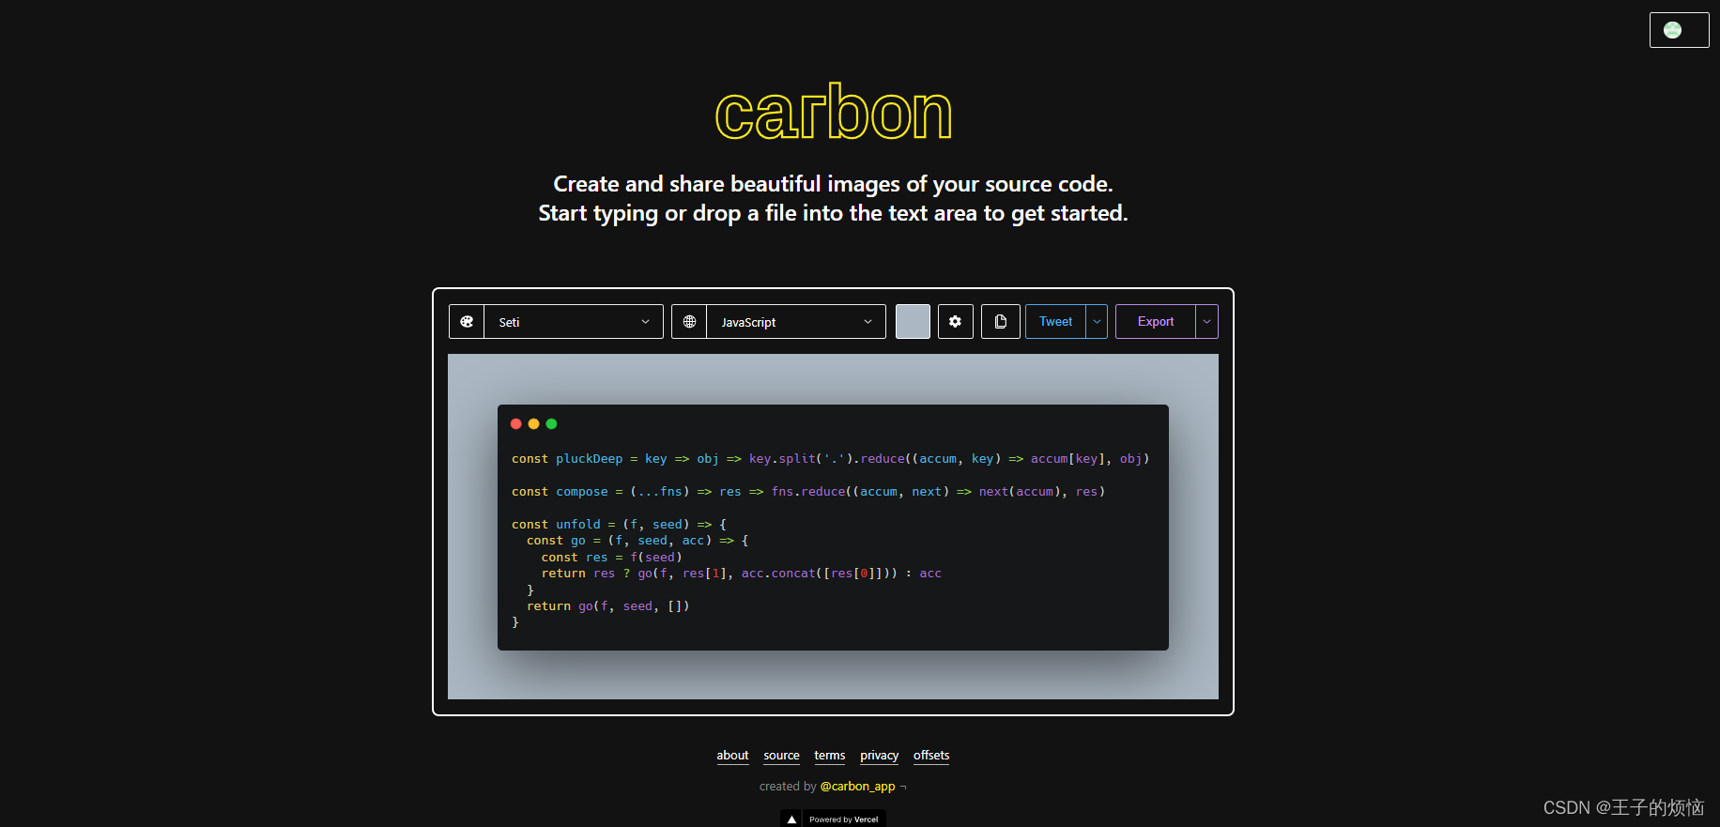Click the user avatar in top corner

(x=1673, y=30)
